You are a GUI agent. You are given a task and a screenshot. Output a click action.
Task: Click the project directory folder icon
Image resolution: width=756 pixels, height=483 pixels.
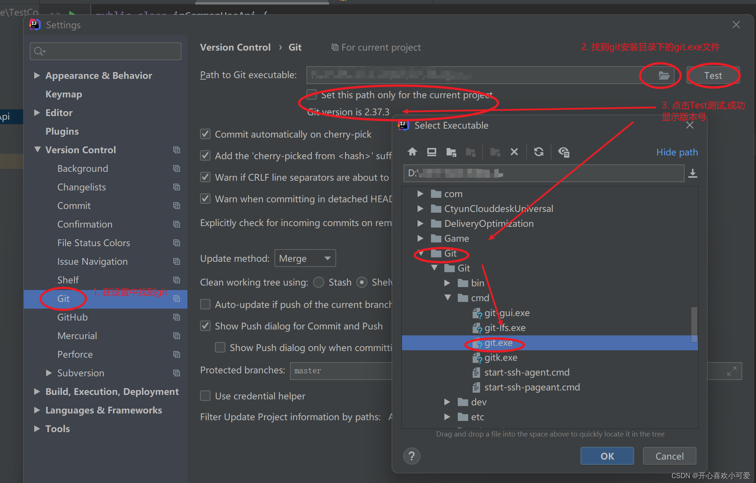[451, 152]
